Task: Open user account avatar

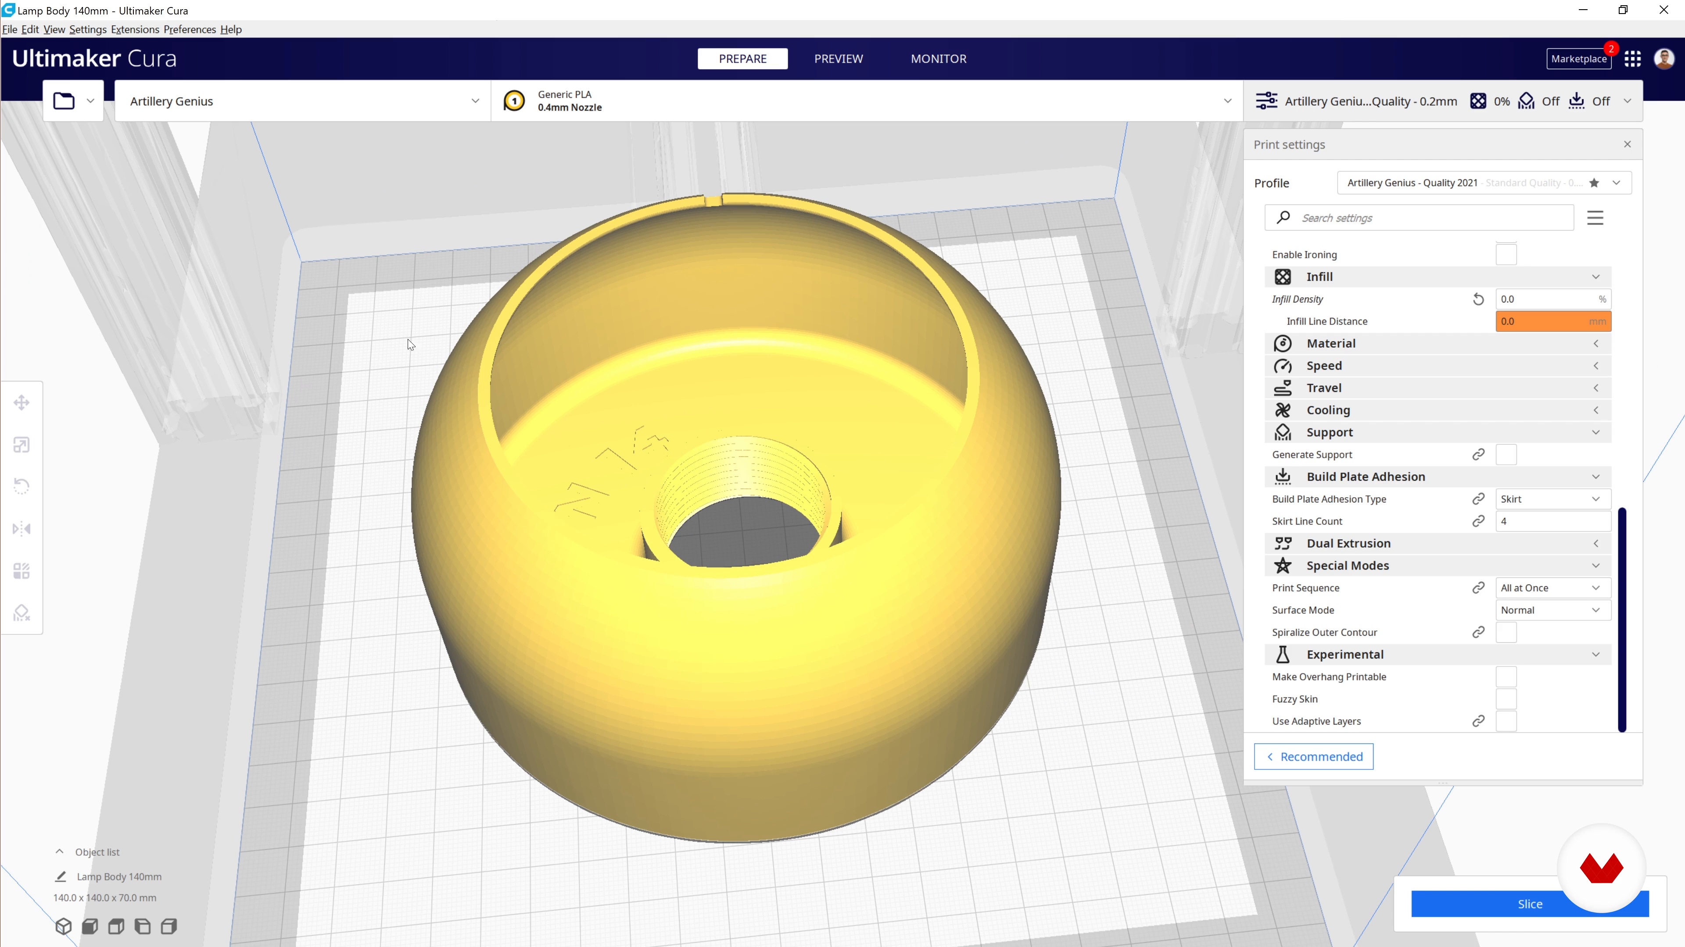Action: point(1664,59)
